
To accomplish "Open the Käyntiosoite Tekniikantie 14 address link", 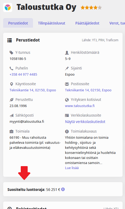I will (33, 90).
